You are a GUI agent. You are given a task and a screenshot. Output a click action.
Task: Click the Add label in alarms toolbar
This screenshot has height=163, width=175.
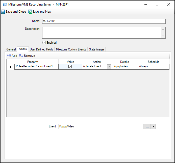14,56
